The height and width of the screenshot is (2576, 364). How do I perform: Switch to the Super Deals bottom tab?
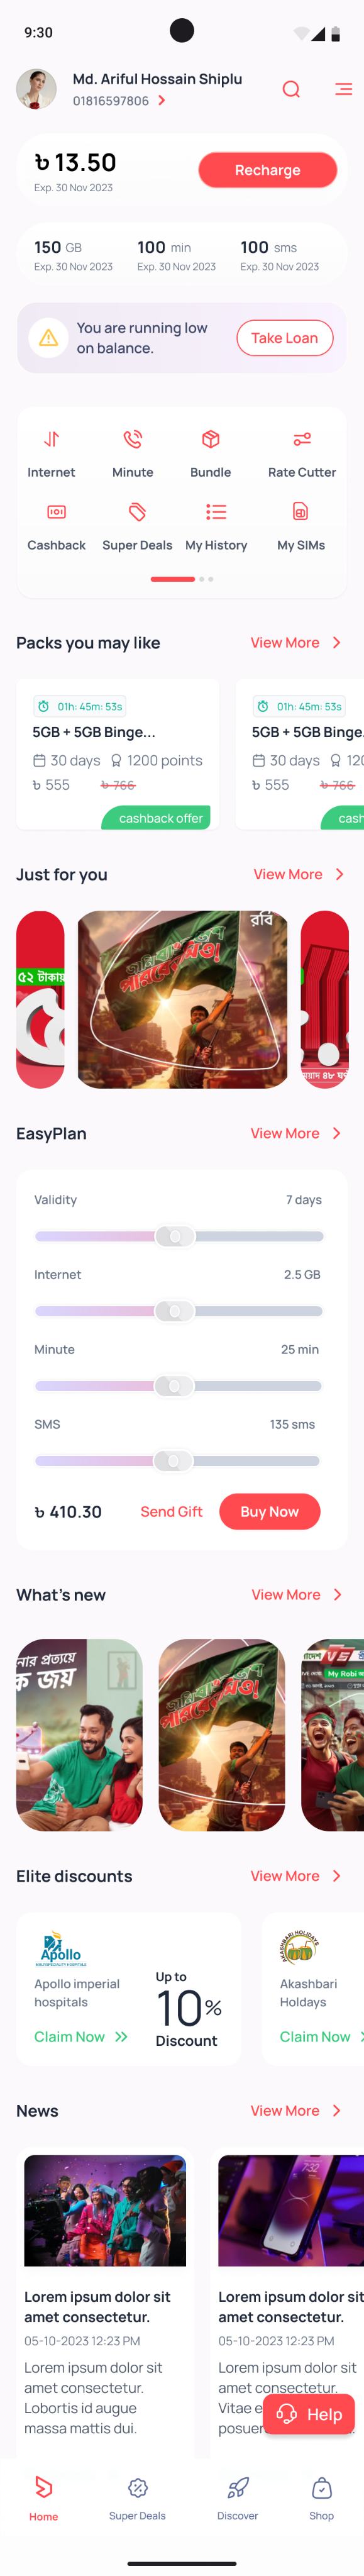tap(138, 2499)
